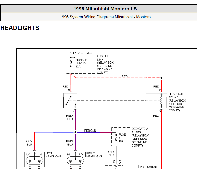Click the right headlight bulb symbol

75,161
